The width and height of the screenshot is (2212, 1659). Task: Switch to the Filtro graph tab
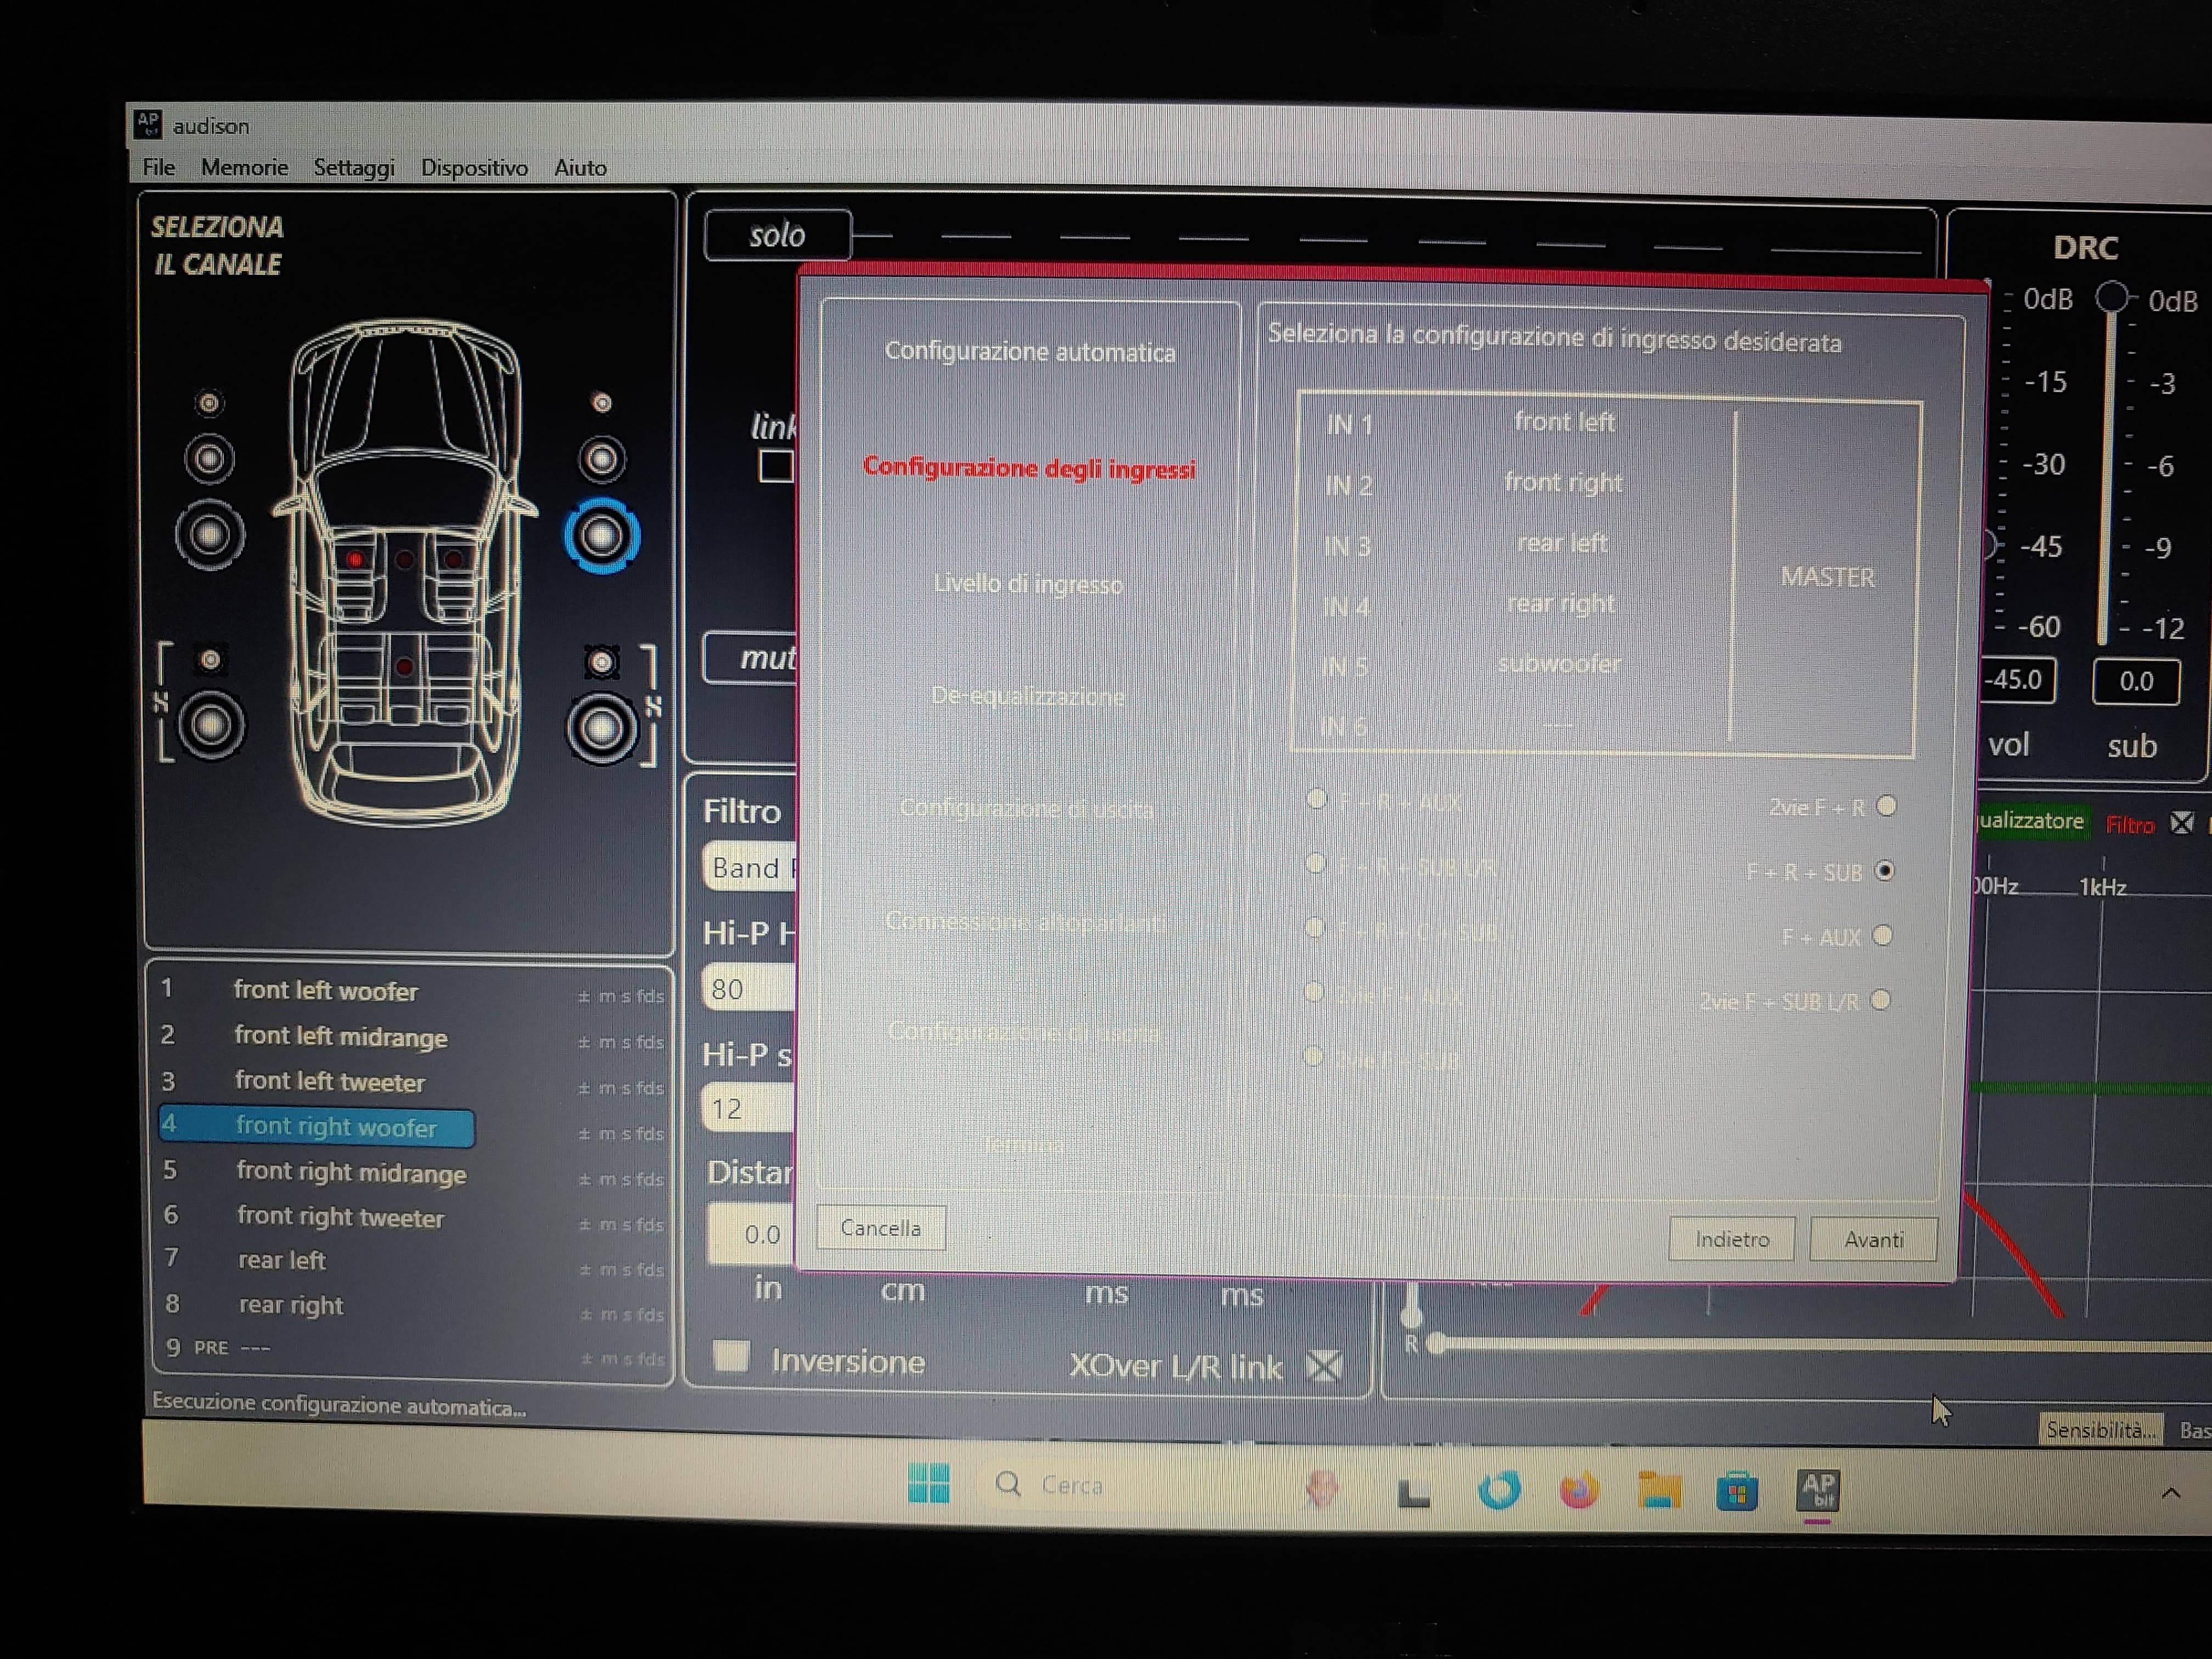pyautogui.click(x=2130, y=825)
